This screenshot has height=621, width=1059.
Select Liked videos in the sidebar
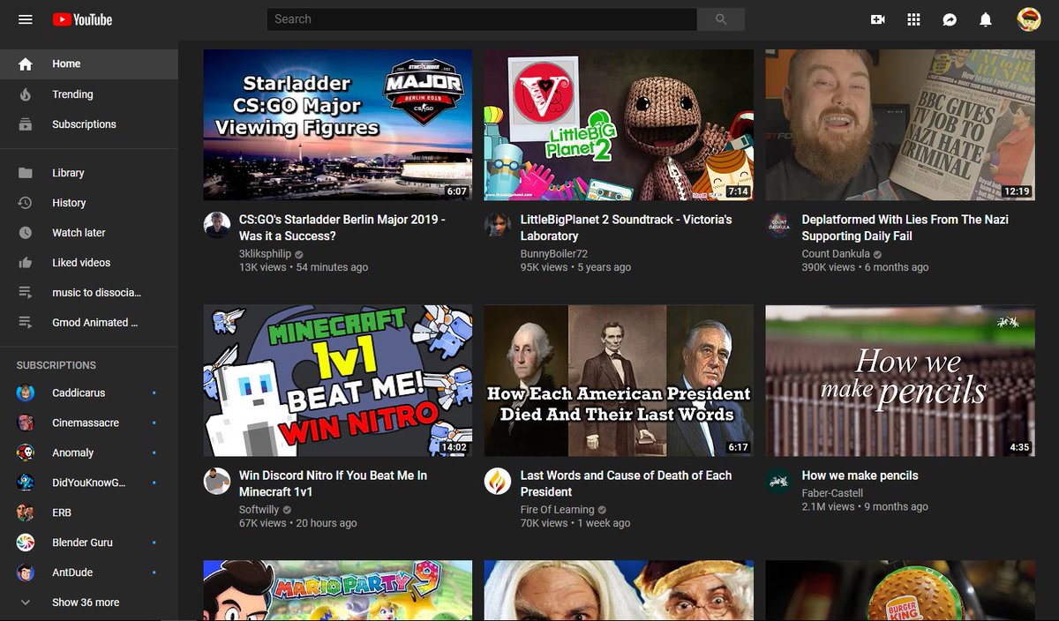(x=89, y=263)
